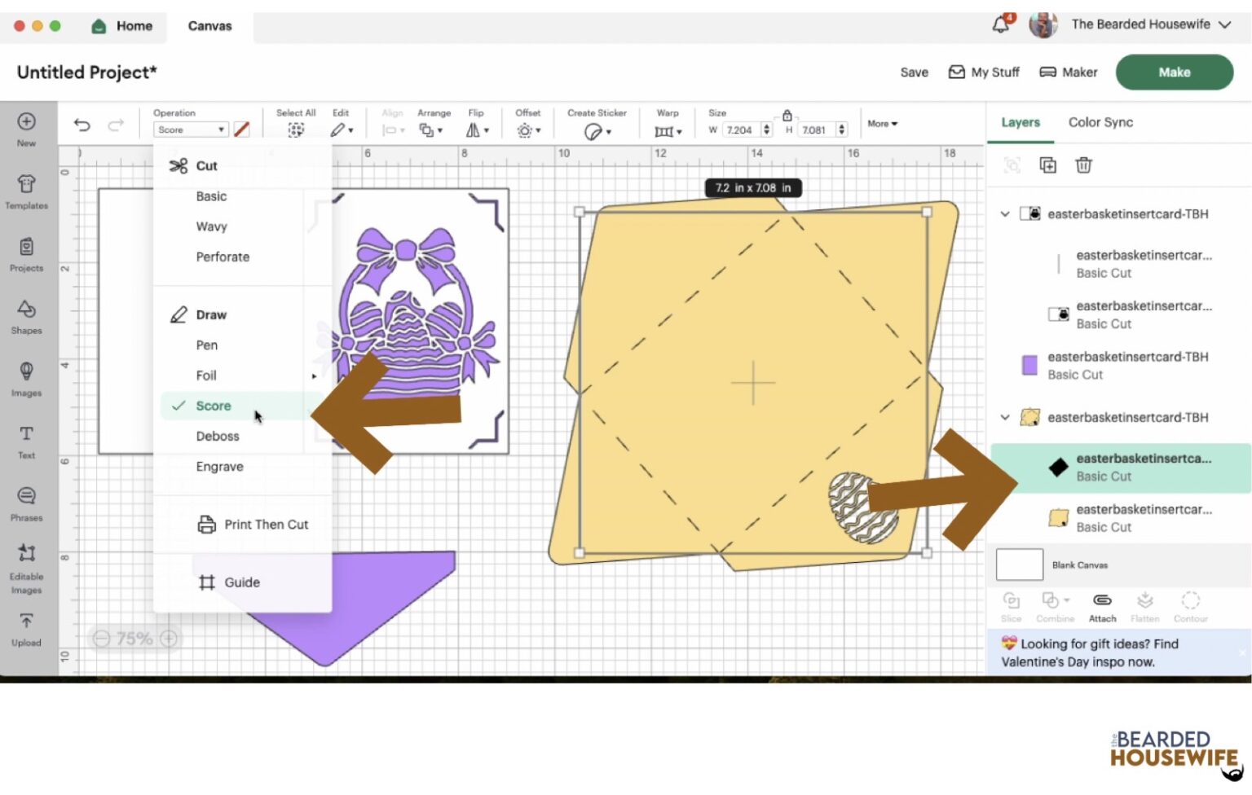Screen dimensions: 1252x795
Task: Zoom out with minus button
Action: click(101, 639)
